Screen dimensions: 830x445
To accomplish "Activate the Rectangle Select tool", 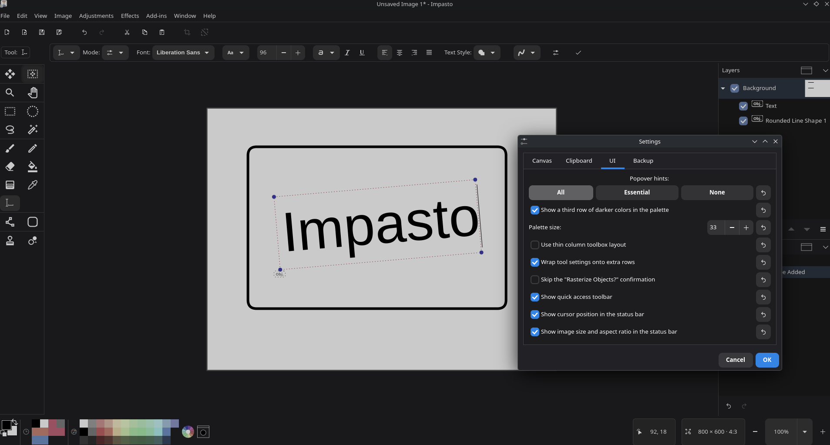I will click(x=10, y=111).
